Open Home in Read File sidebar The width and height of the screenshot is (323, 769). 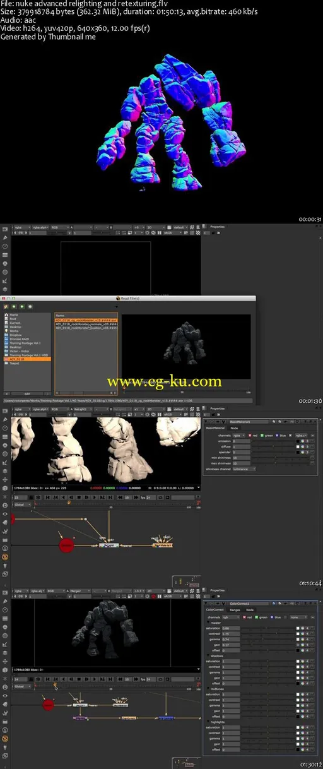point(13,314)
